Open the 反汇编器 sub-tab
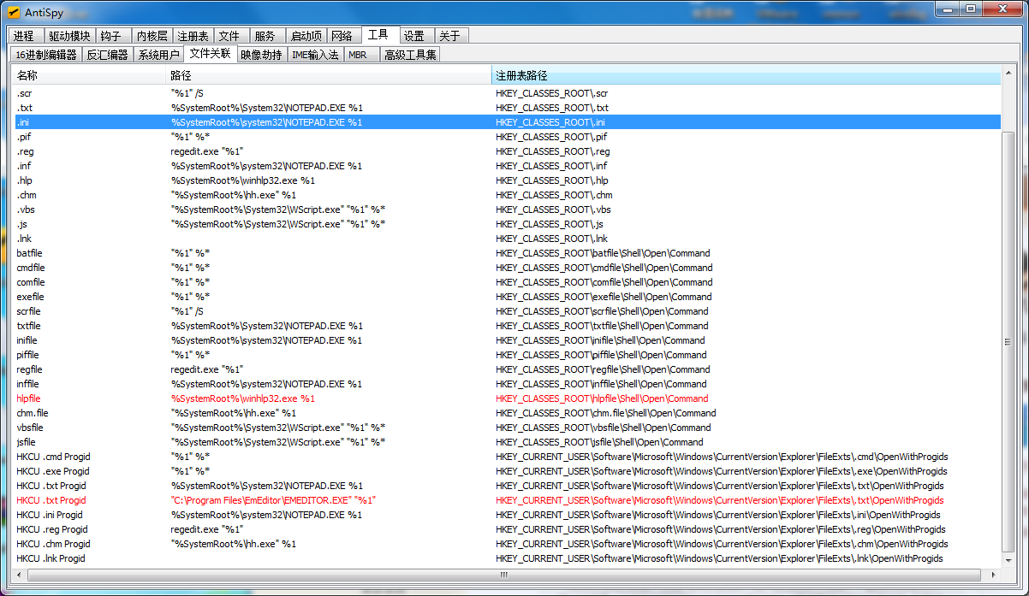The width and height of the screenshot is (1029, 596). (x=107, y=55)
